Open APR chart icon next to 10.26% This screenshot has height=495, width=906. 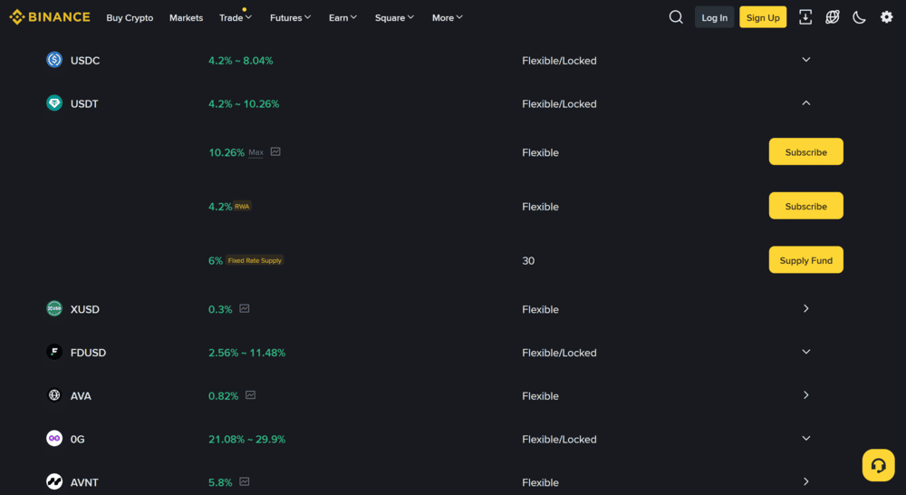point(275,151)
